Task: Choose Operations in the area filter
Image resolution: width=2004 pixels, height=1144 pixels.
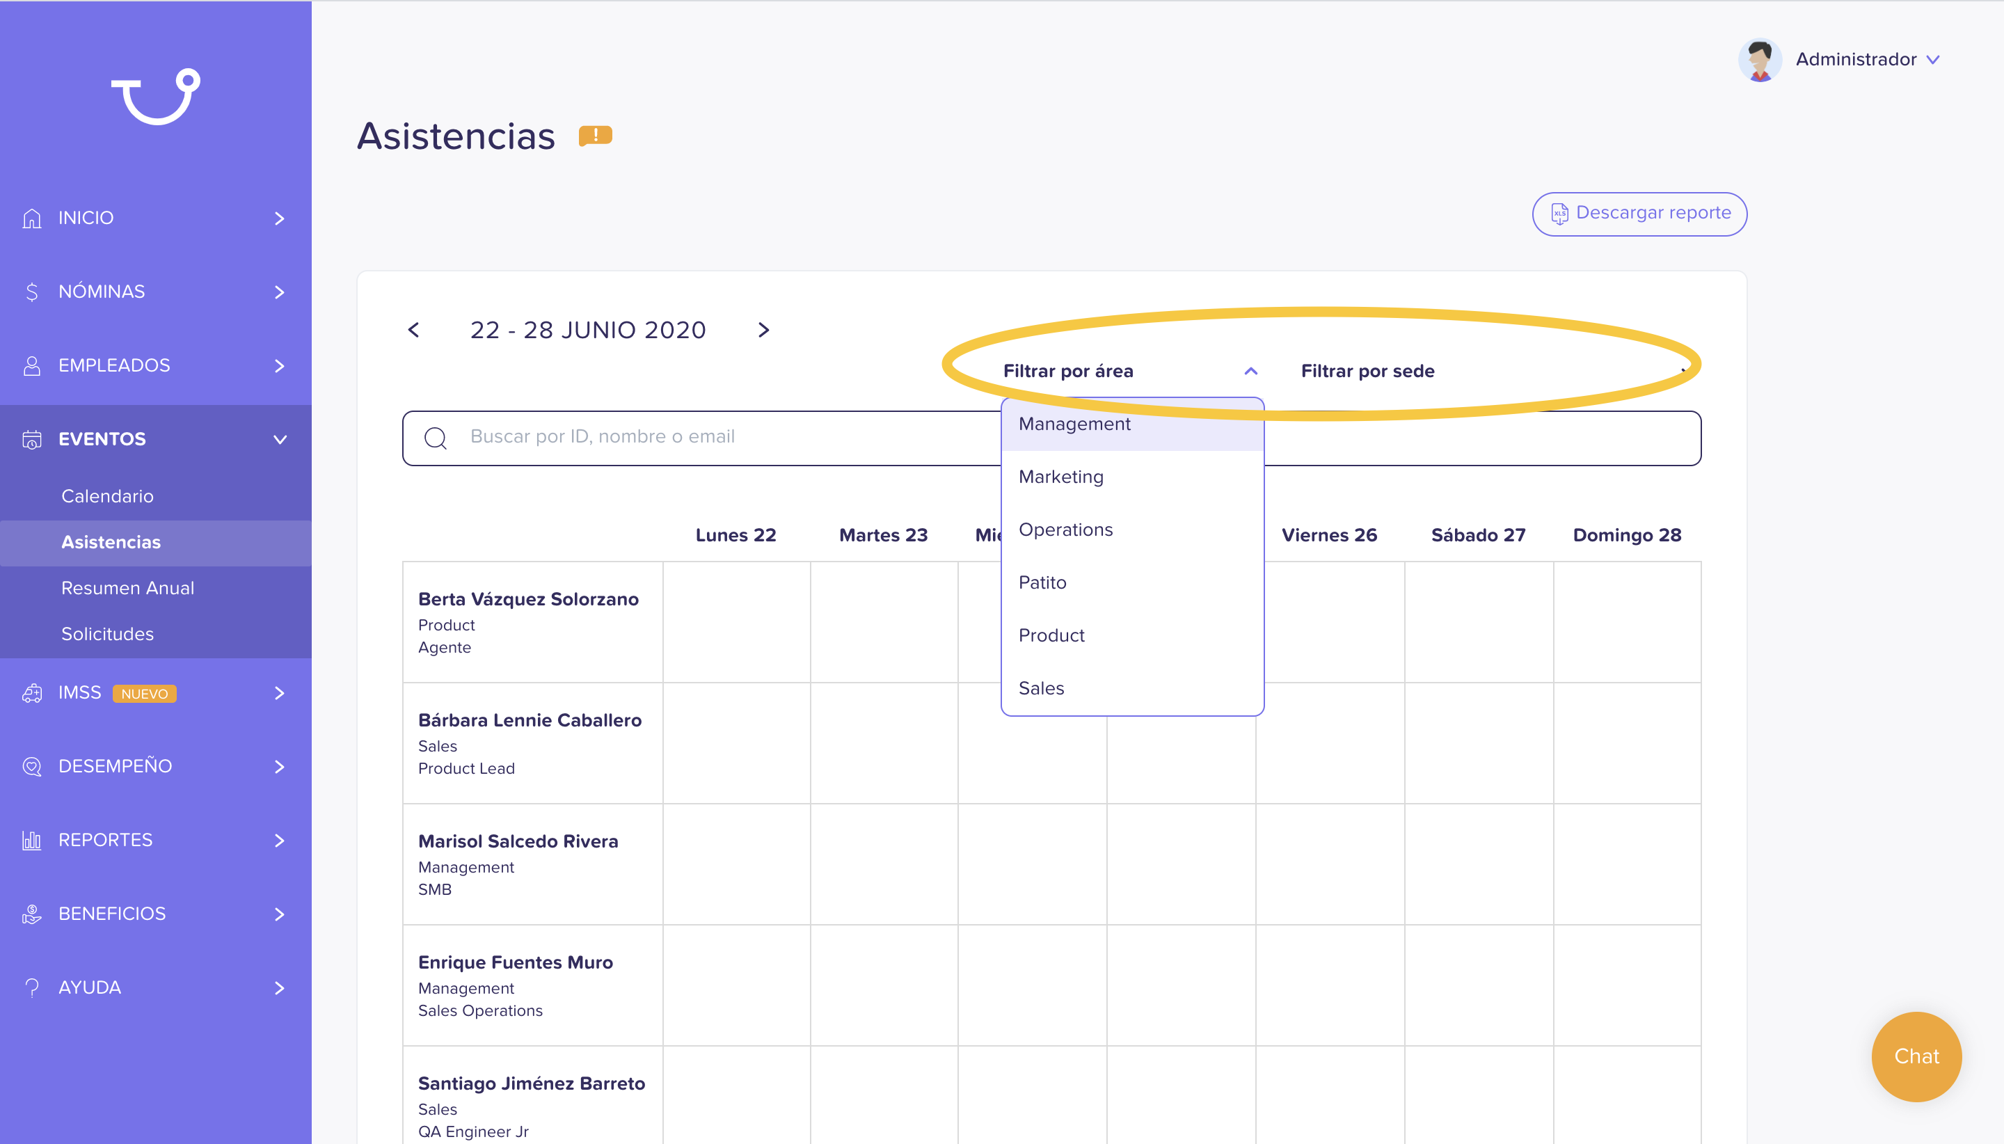Action: pyautogui.click(x=1065, y=530)
